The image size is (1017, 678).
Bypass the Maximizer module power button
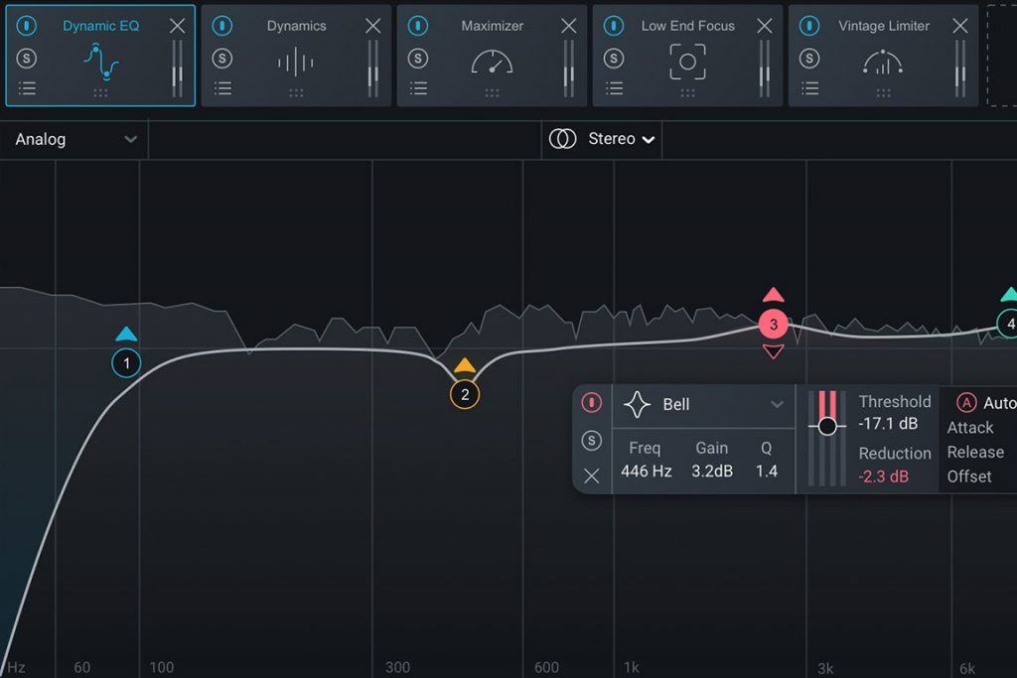418,25
